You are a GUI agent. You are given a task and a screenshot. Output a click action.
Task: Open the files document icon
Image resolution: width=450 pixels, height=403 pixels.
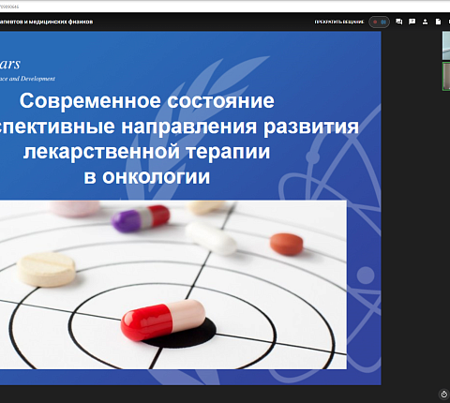(x=438, y=22)
